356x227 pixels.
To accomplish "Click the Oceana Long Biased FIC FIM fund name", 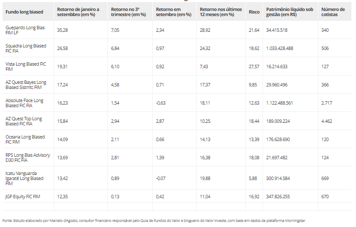I will pyautogui.click(x=25, y=139).
